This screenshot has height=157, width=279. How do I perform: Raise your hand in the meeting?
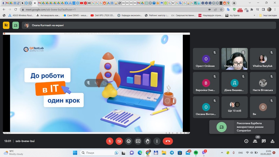tap(147, 141)
